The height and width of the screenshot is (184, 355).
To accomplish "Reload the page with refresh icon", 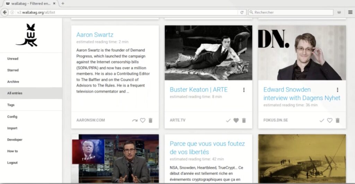I will [242, 12].
